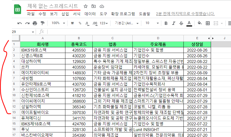The height and width of the screenshot is (137, 231).
Task: Open the font size dropdown
Action: (152, 23)
